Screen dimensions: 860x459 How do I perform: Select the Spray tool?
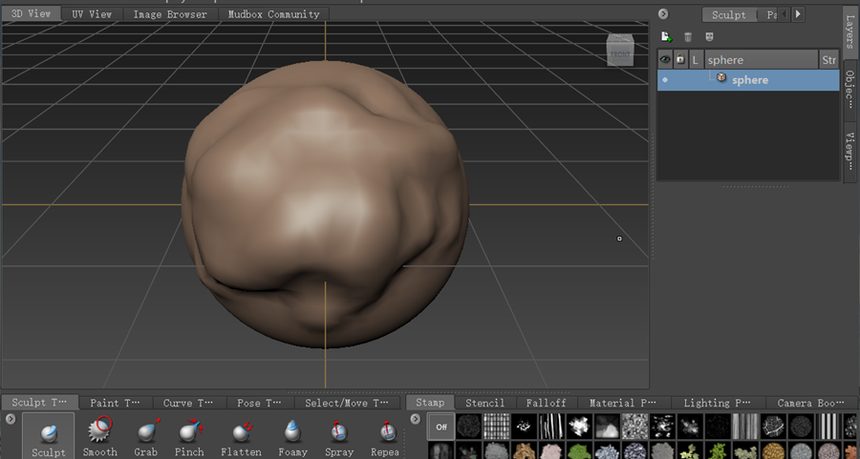[339, 436]
